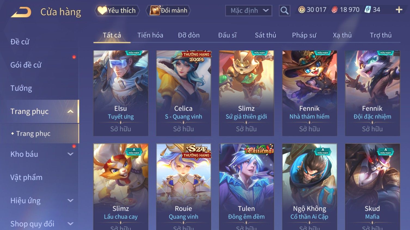Select Celica S - Quang vinh skin card
The image size is (410, 230).
pos(183,93)
